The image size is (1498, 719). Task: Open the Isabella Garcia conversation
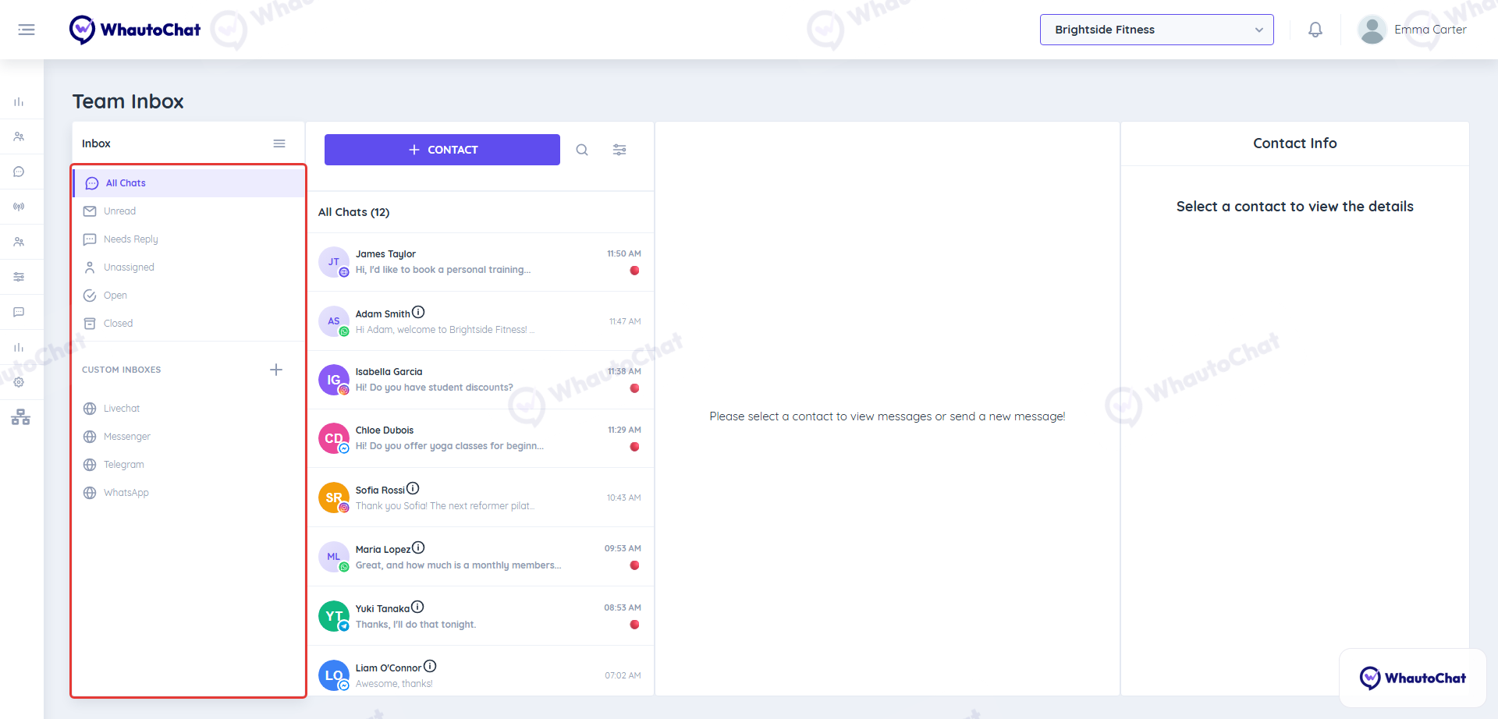481,380
